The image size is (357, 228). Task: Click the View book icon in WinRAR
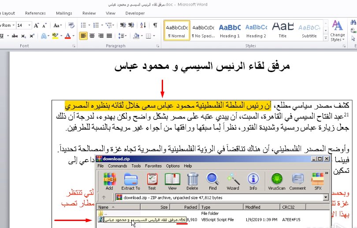(172, 181)
